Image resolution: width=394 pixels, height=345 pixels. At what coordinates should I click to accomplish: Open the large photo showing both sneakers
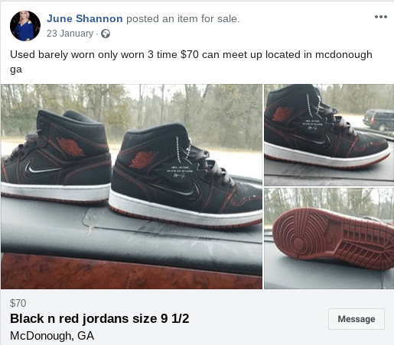coord(132,186)
